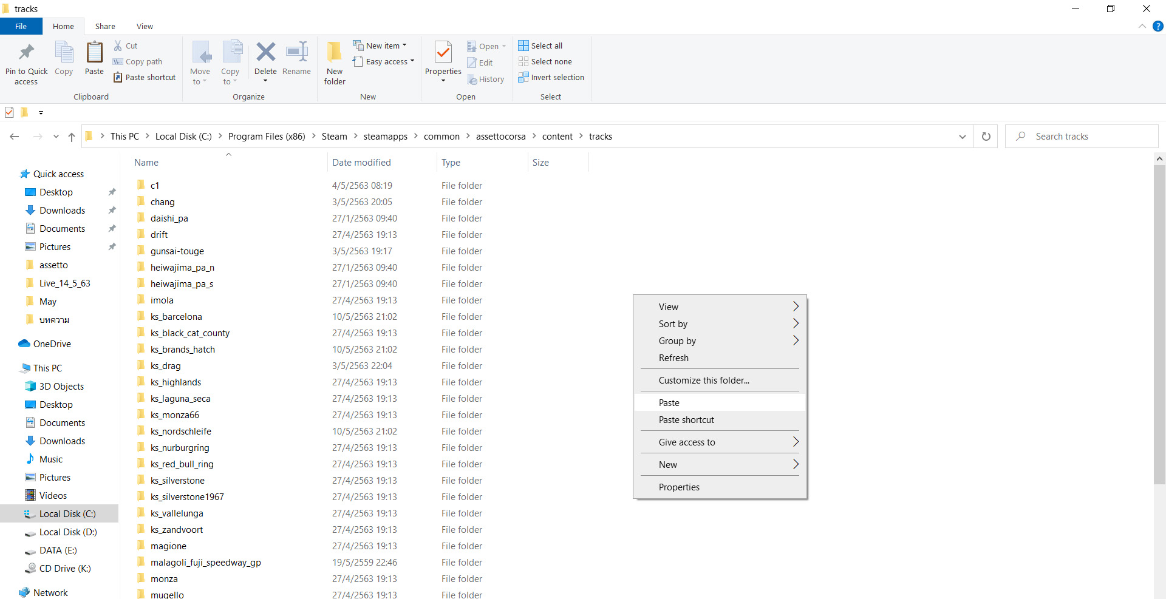Expand address bar previous locations dropdown
The width and height of the screenshot is (1166, 599).
(x=962, y=137)
